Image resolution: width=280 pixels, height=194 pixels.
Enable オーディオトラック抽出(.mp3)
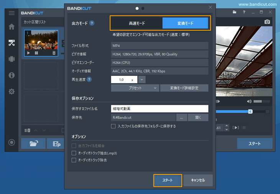(x=74, y=153)
